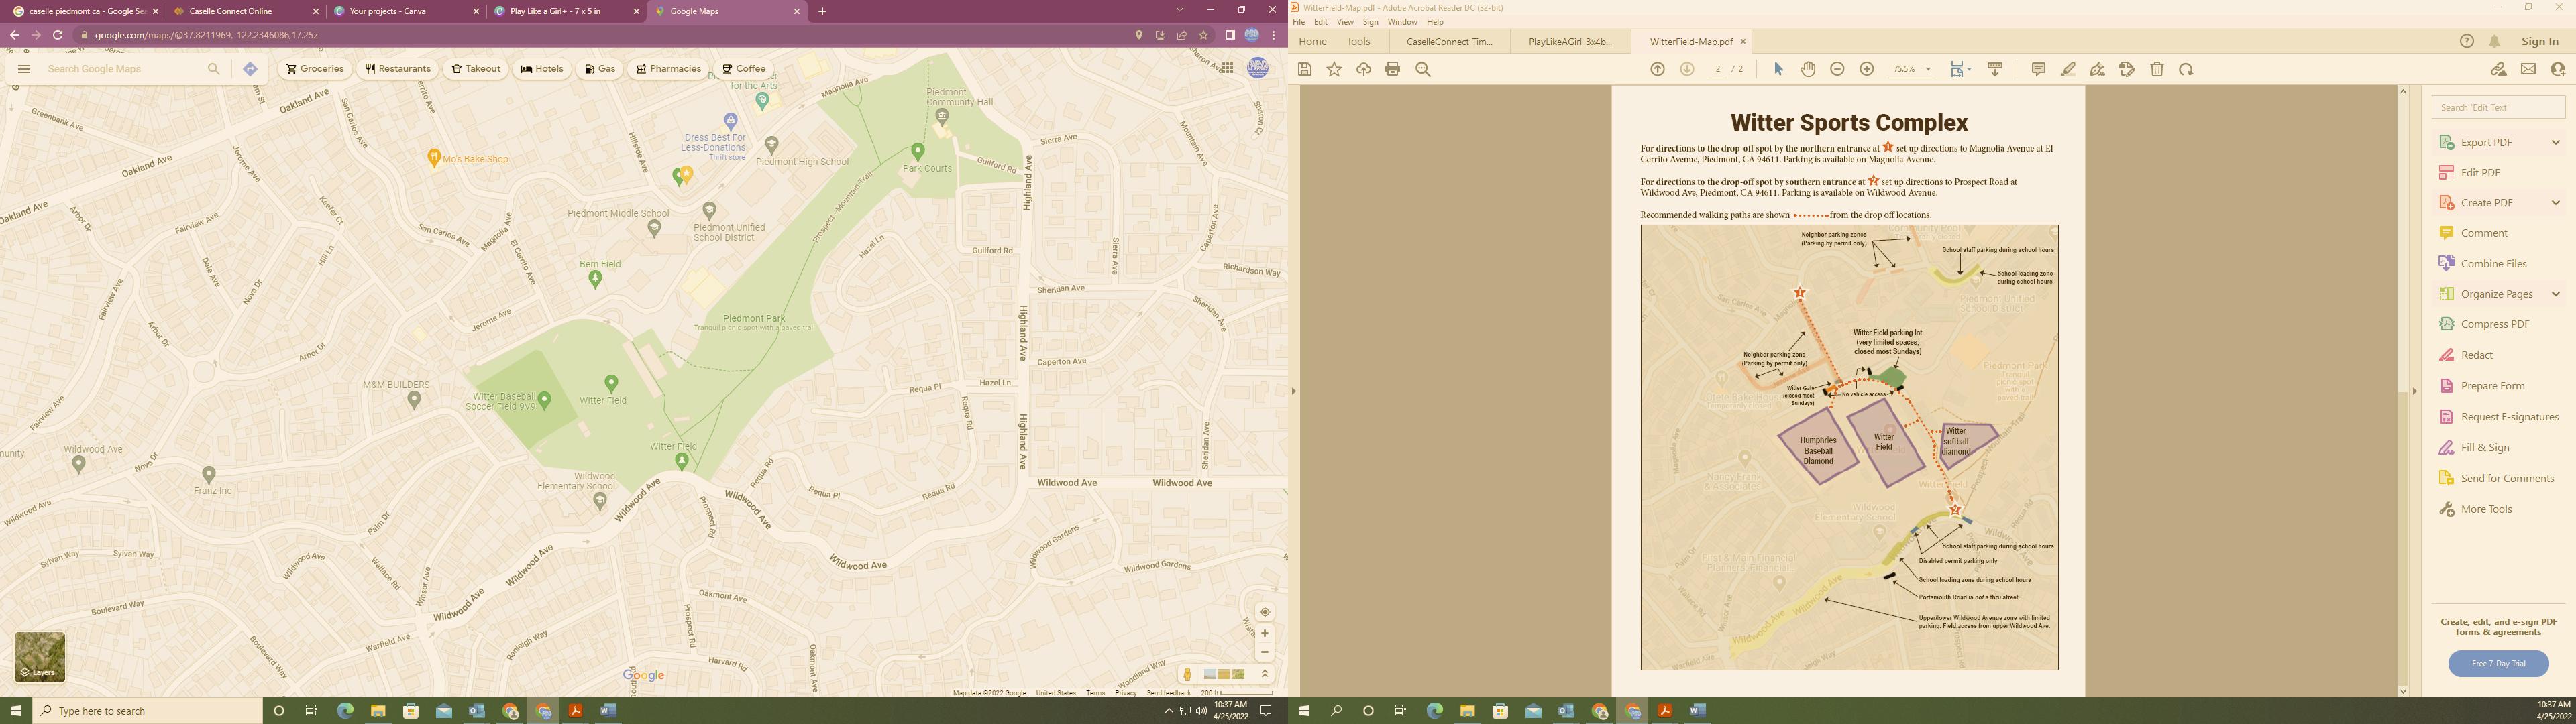Click the Print file icon in Acrobat
The width and height of the screenshot is (2576, 724).
1392,69
